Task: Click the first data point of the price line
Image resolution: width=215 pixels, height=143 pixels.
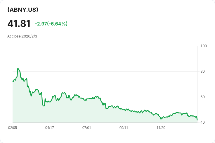Action: [13, 81]
